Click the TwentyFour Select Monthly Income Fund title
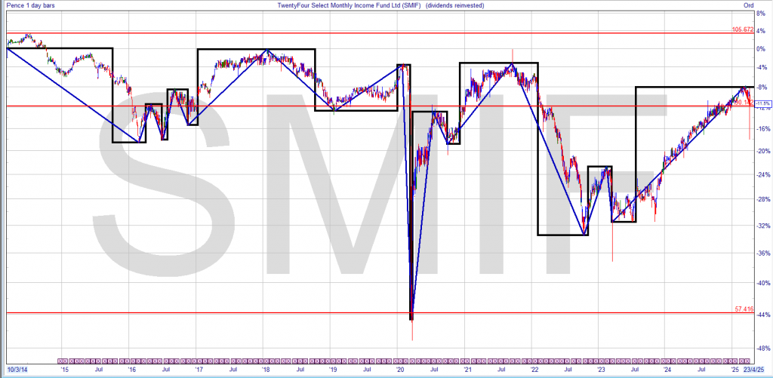This screenshot has height=378, width=773. click(350, 5)
